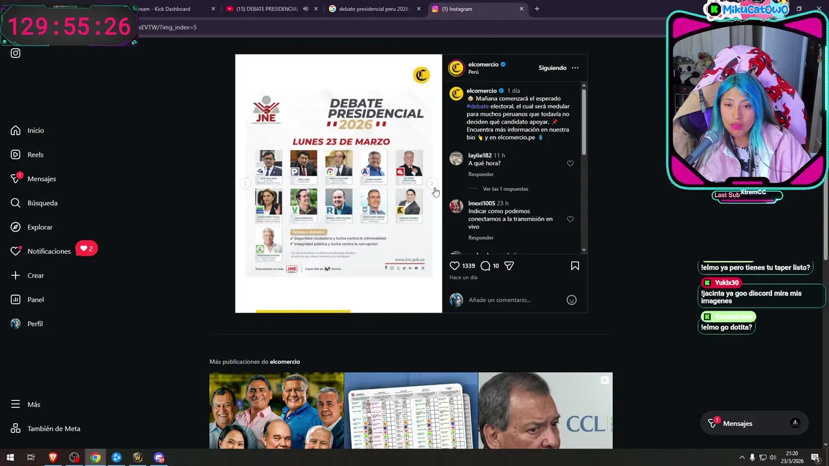Open lmori1005's profile name
The height and width of the screenshot is (466, 829).
(x=481, y=203)
